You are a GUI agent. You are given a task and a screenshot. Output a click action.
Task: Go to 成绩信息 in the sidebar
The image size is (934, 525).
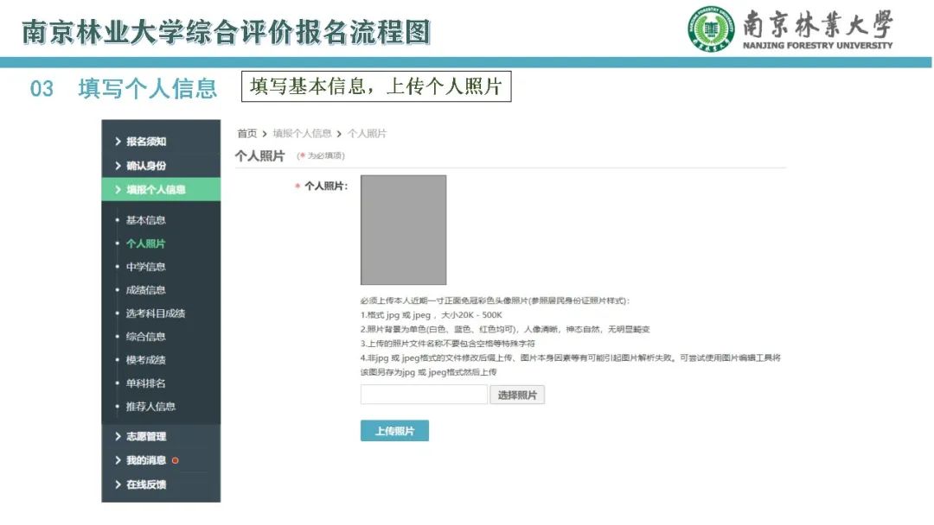145,290
